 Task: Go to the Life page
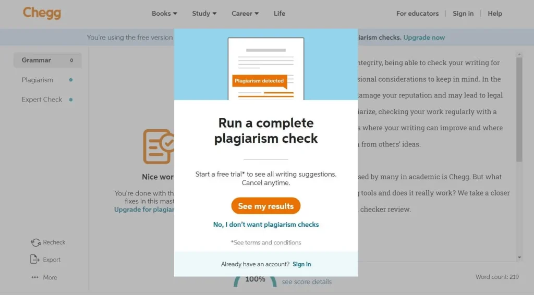pyautogui.click(x=280, y=14)
